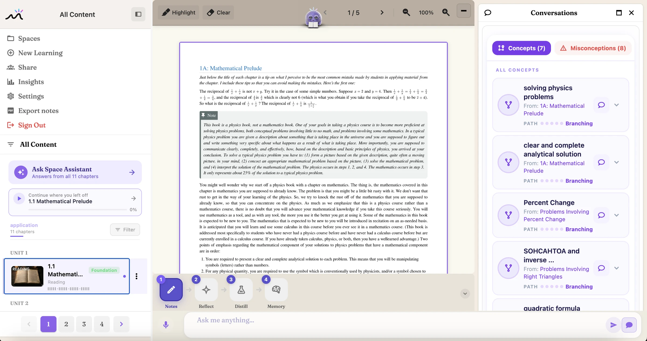The height and width of the screenshot is (341, 647).
Task: Focus the Ask me anything input field
Action: pos(394,324)
